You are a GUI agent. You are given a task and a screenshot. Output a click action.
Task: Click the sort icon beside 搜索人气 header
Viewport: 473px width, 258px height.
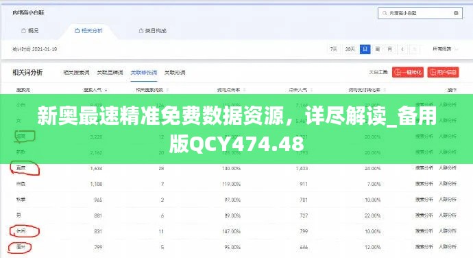coord(106,90)
